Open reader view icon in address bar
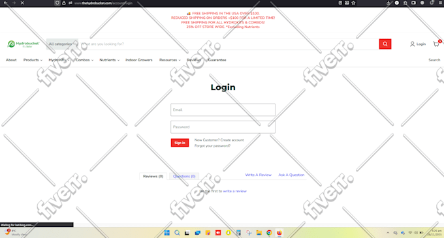This screenshot has height=238, width=444. [x=340, y=3]
